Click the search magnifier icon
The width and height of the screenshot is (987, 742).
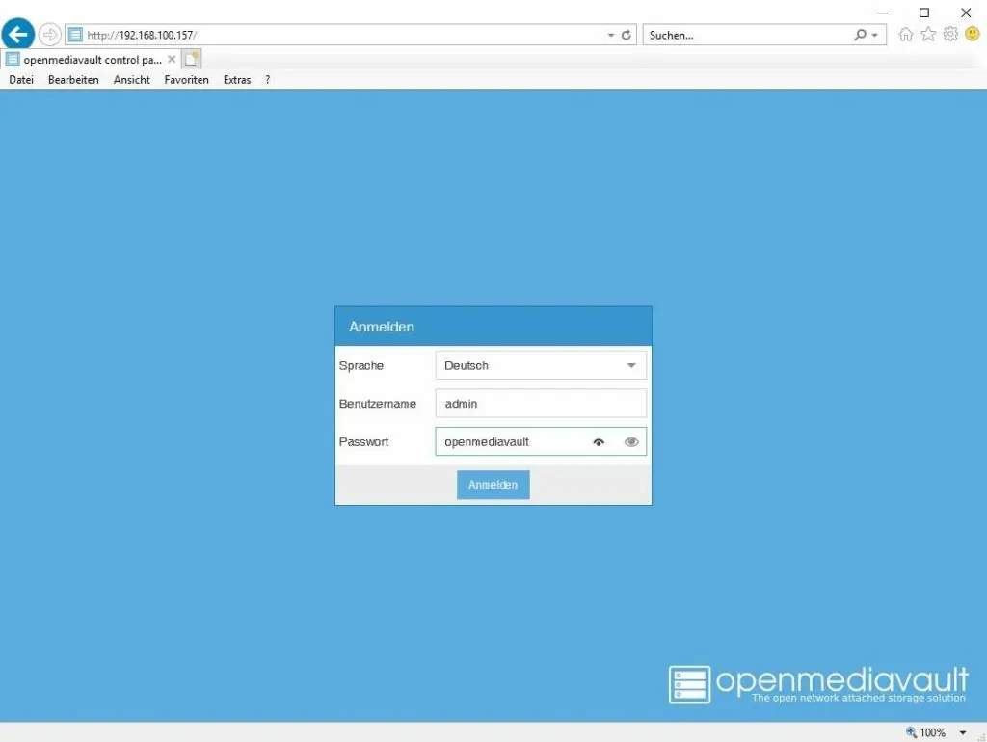pos(860,35)
